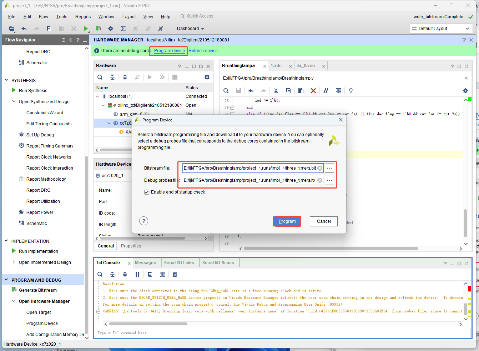Collapse the localhost hardware tree node
479x351 pixels.
coord(97,96)
